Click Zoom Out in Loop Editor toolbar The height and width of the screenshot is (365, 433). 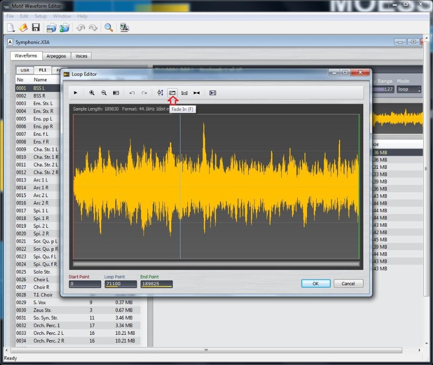pos(104,93)
